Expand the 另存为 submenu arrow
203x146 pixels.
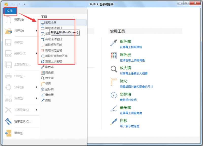(x=37, y=53)
